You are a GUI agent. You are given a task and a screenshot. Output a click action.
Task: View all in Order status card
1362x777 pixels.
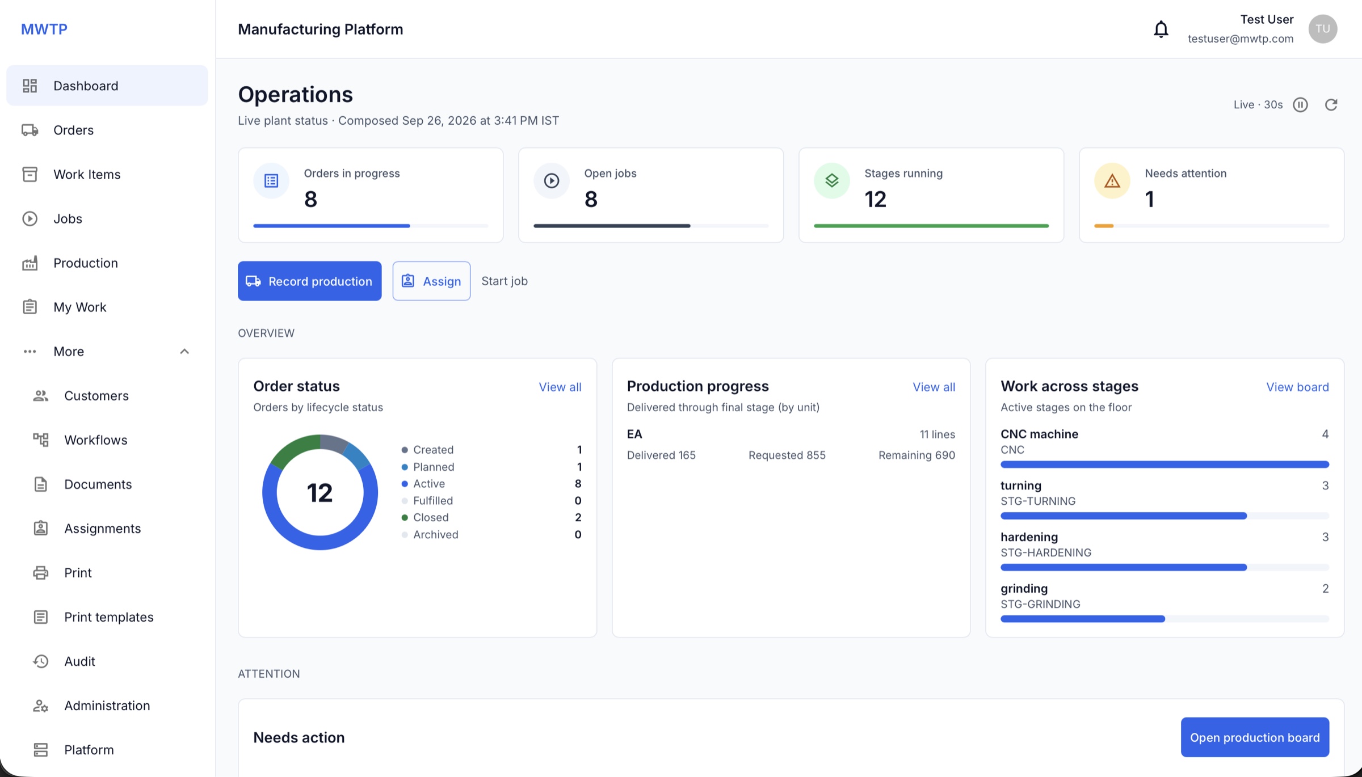coord(560,387)
